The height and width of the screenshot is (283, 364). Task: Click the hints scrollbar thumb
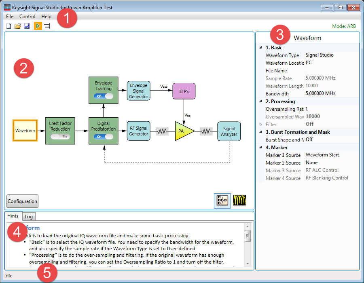coord(248,236)
